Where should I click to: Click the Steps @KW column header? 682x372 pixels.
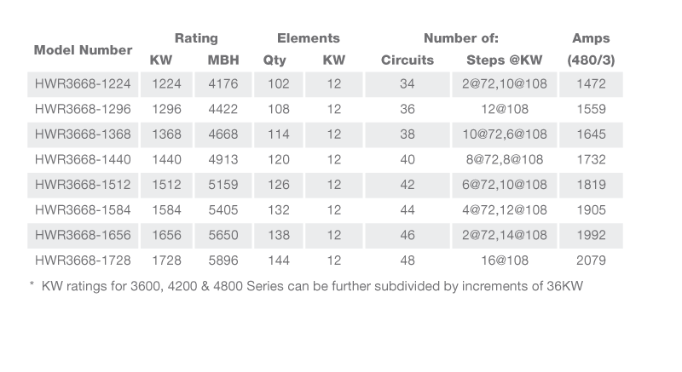(505, 60)
